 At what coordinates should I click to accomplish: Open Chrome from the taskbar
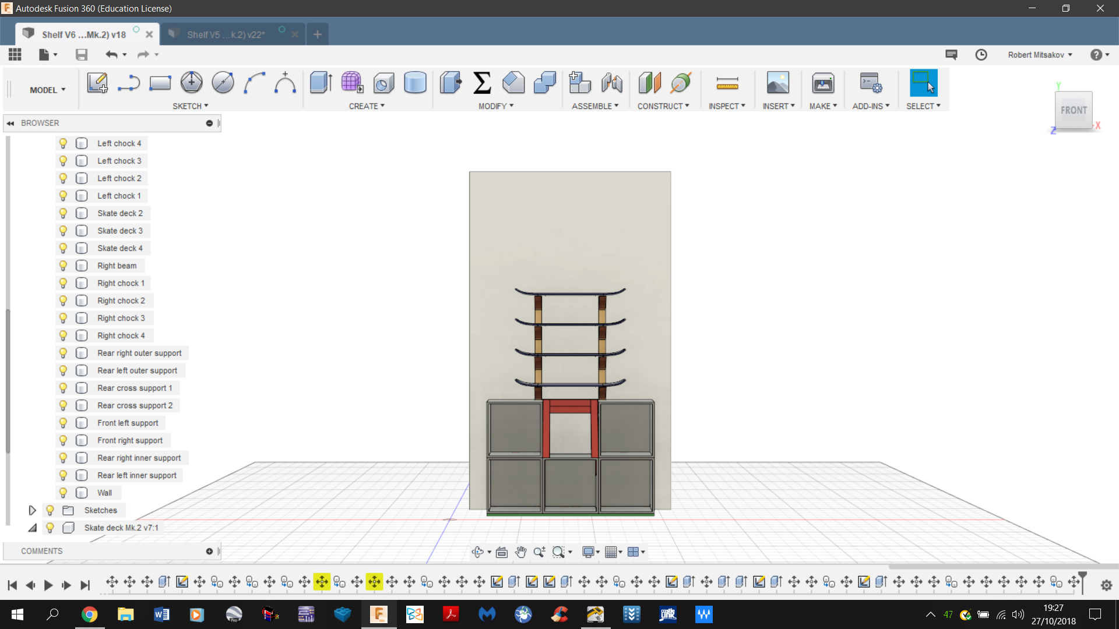(x=90, y=614)
